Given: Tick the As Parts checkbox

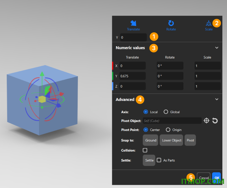Looking at the screenshot, I should click(159, 160).
